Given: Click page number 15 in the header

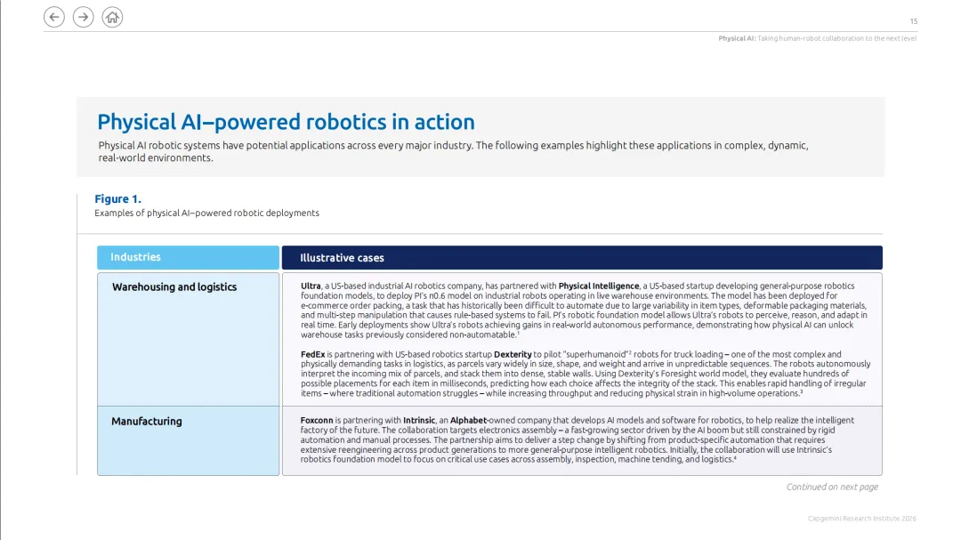Looking at the screenshot, I should [x=913, y=21].
